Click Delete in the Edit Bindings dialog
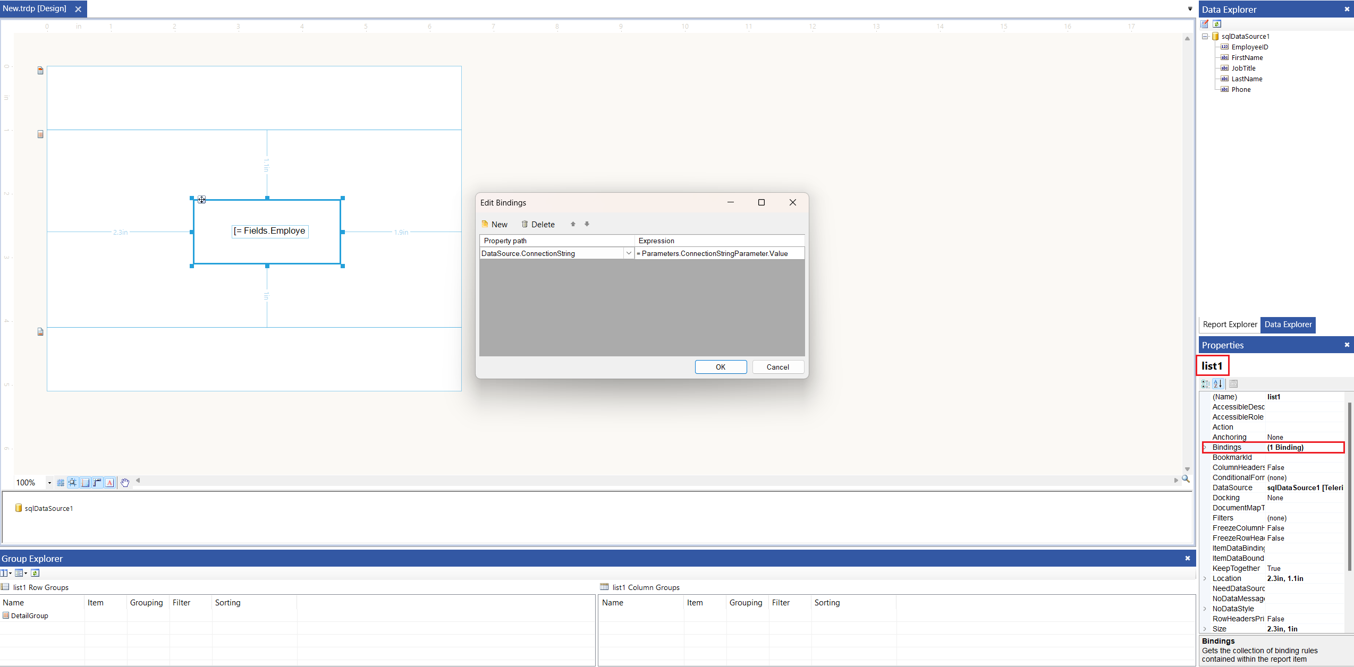The height and width of the screenshot is (667, 1354). 538,224
